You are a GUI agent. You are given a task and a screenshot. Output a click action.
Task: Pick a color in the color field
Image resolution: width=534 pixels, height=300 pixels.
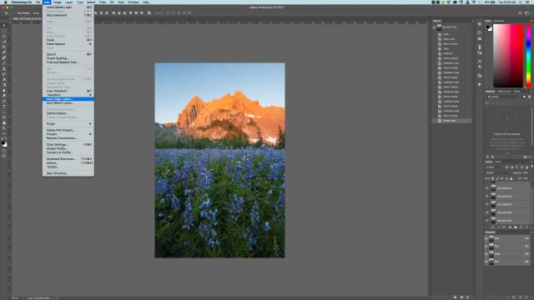coord(508,56)
